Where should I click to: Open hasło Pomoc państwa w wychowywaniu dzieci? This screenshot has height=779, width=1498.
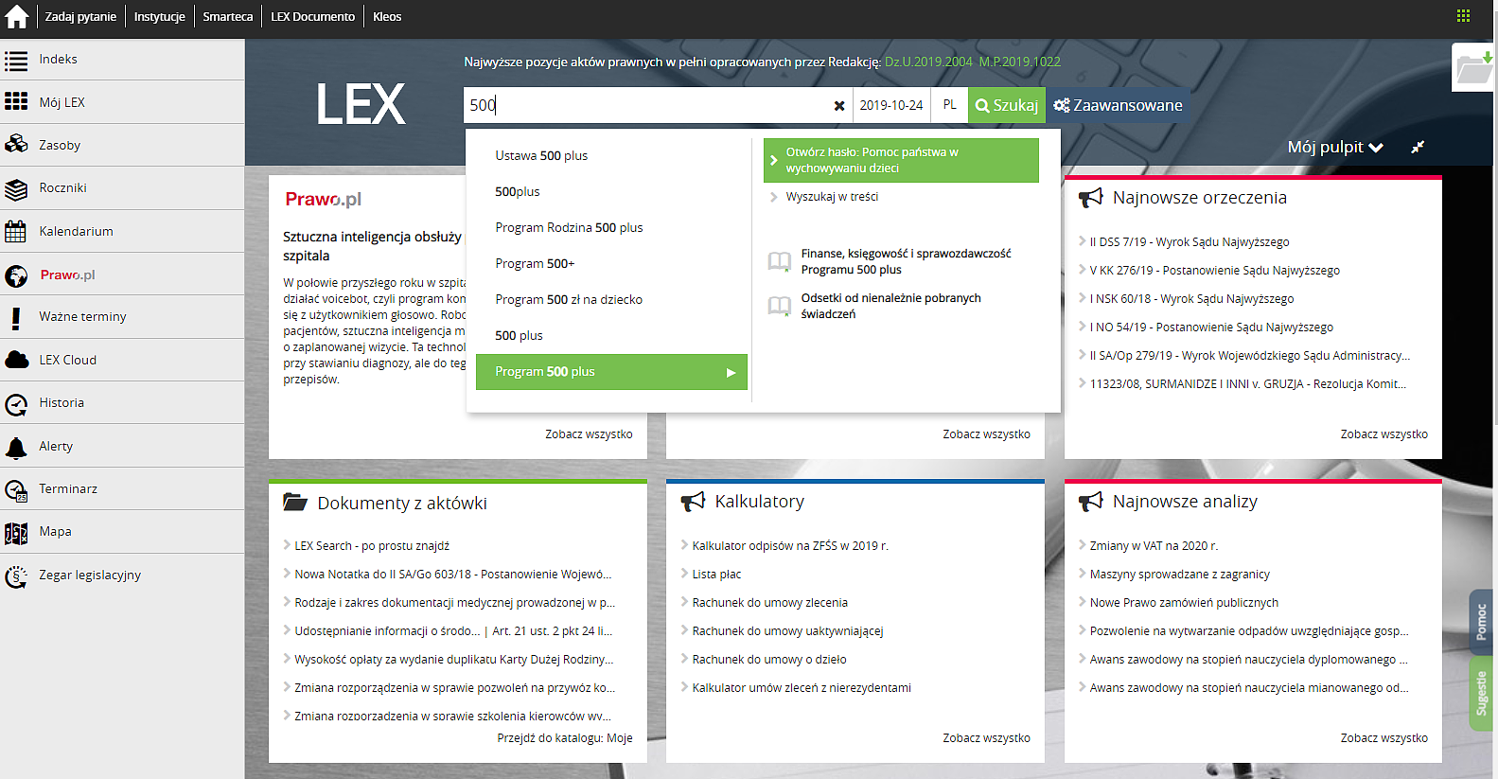pyautogui.click(x=901, y=160)
